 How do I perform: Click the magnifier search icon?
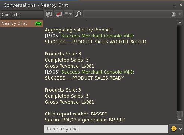[78, 14]
